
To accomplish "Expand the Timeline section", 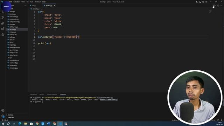I will pos(17,118).
